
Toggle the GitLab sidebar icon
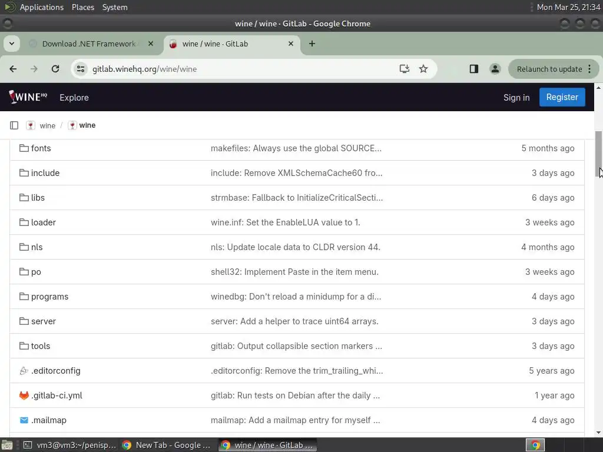click(x=14, y=125)
